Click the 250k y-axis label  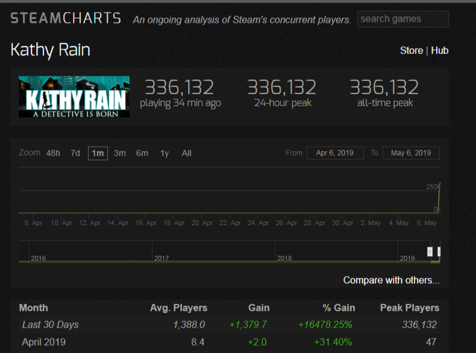coord(433,186)
